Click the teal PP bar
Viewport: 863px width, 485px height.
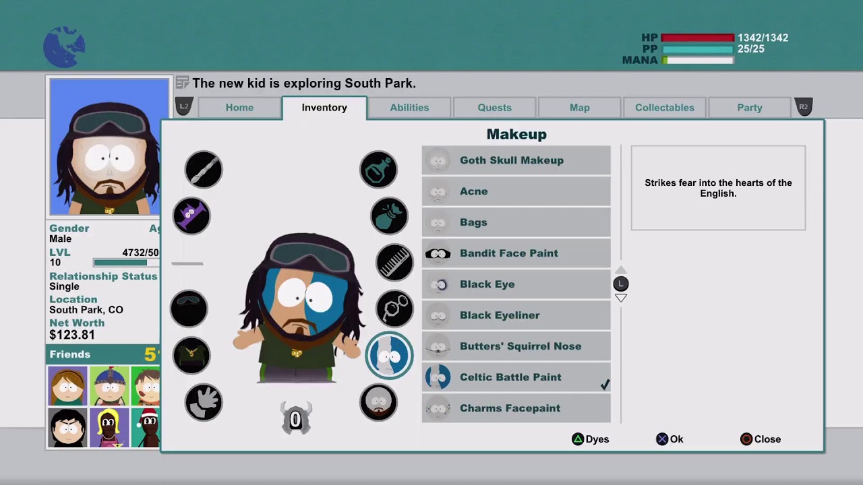tap(697, 49)
